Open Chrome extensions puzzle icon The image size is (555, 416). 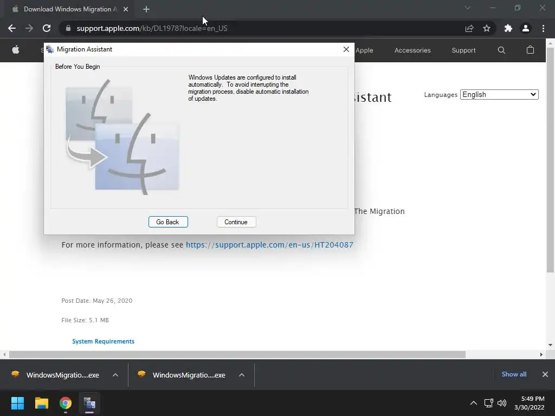pyautogui.click(x=508, y=28)
